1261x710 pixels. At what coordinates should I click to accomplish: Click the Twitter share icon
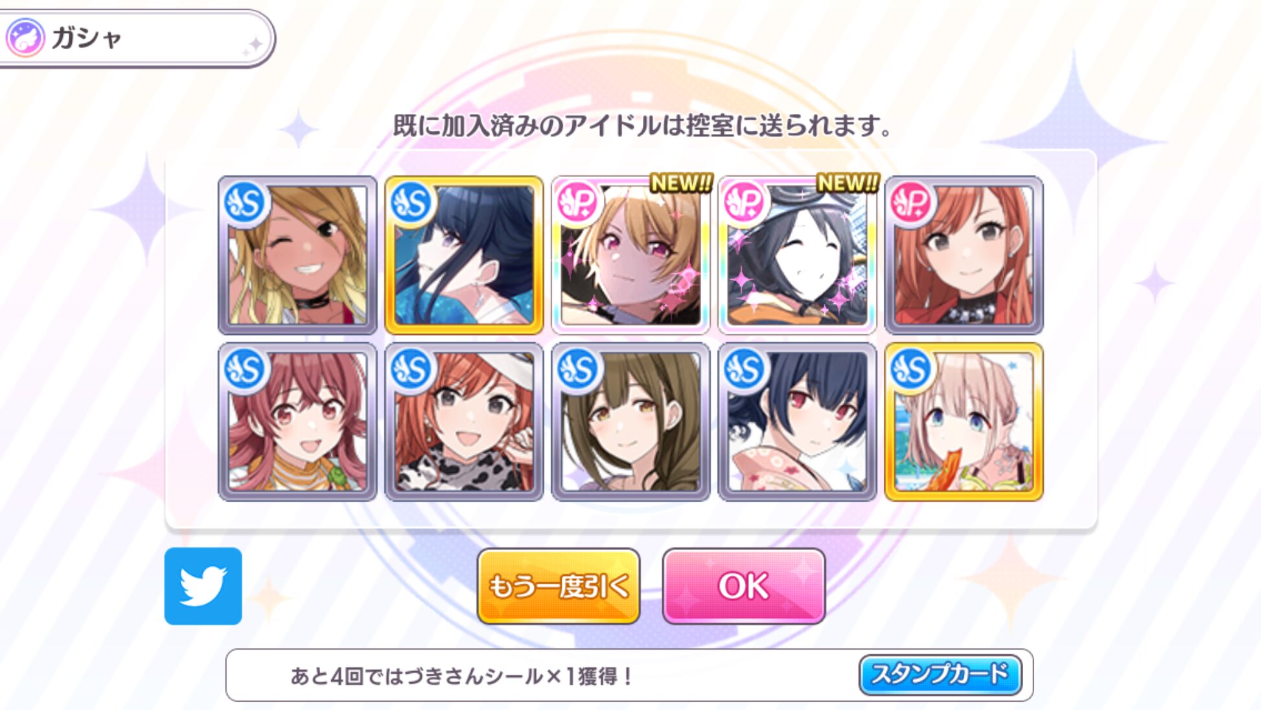click(x=203, y=586)
